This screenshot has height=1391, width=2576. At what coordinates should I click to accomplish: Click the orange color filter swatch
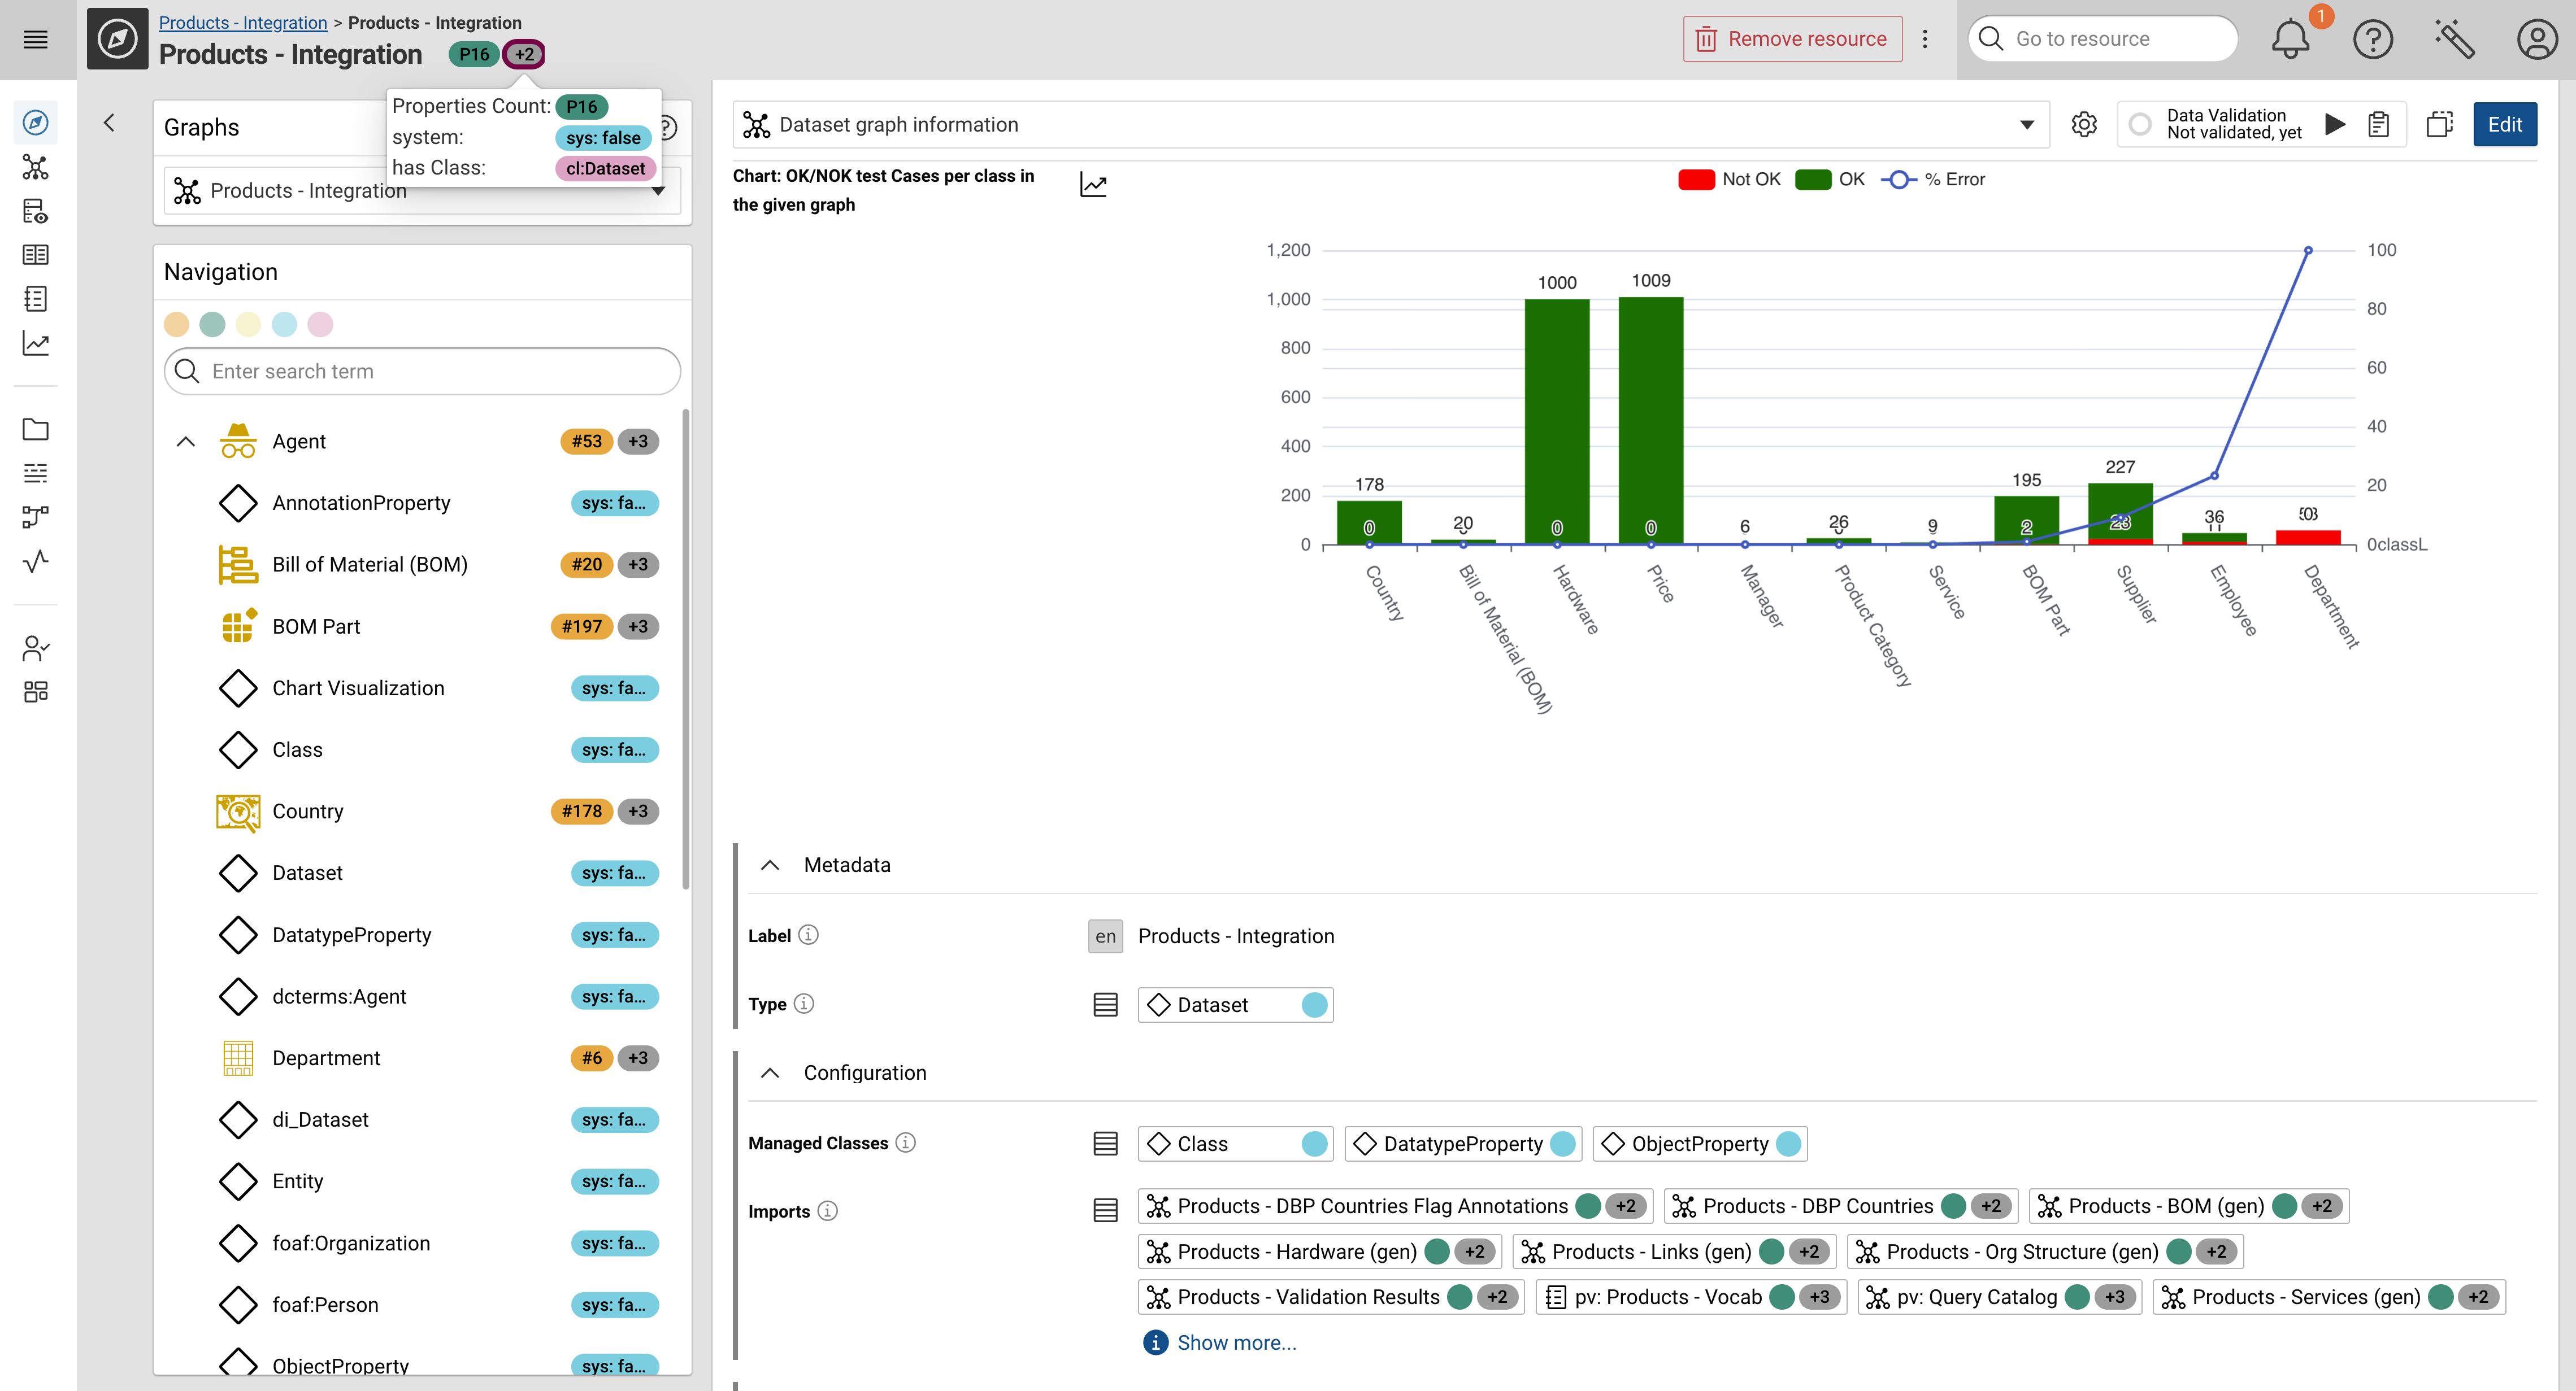point(177,325)
